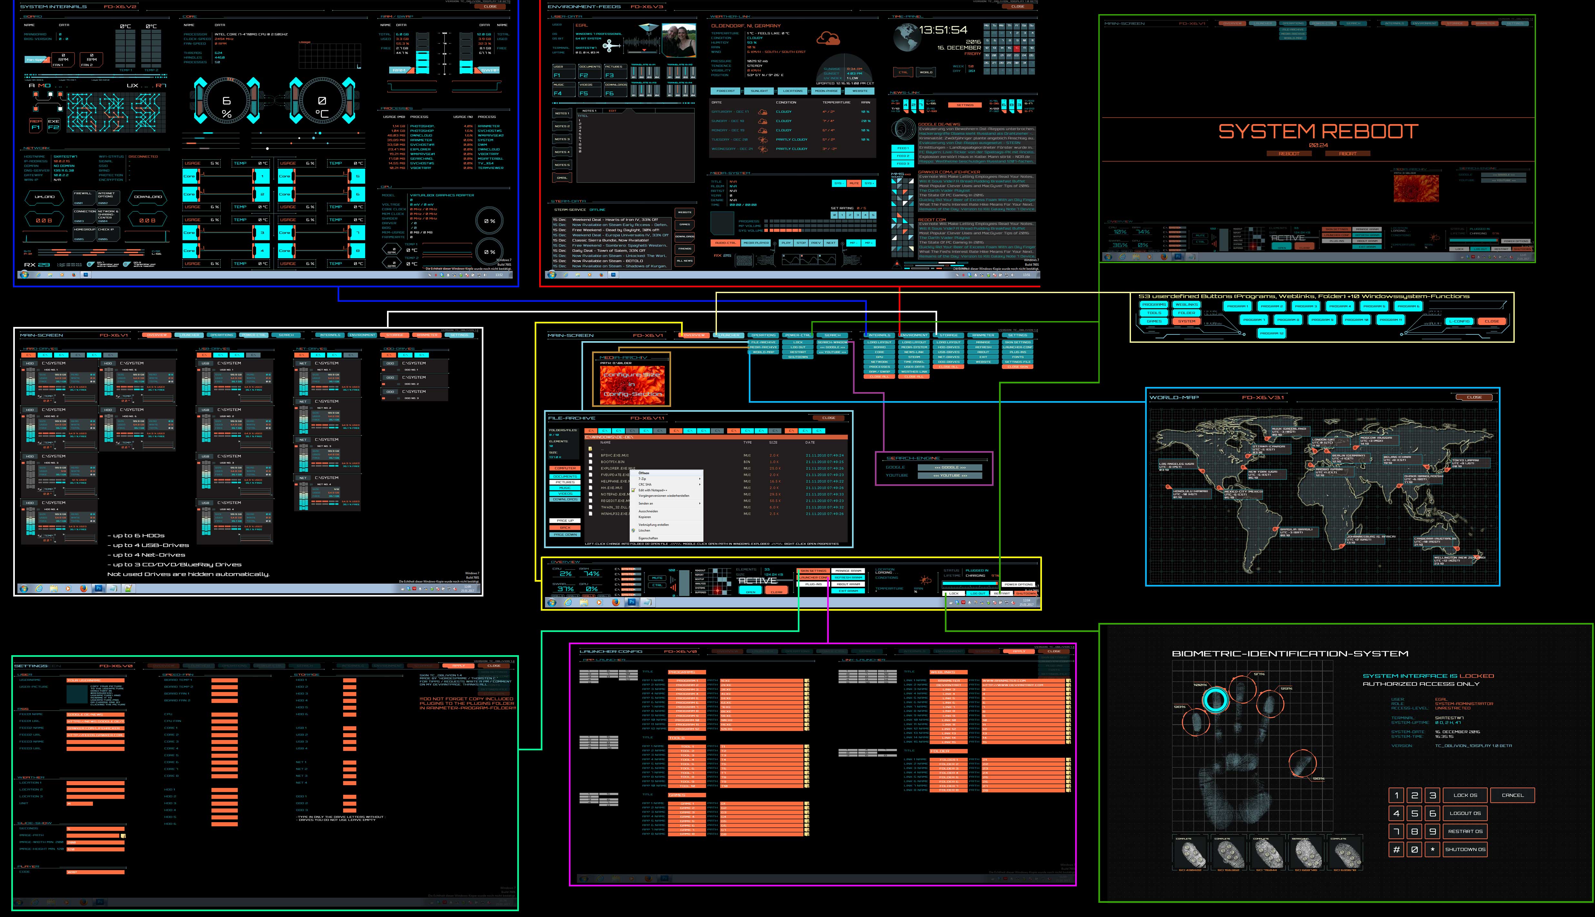
Task: Click the MP VOLUME bar in Media-System
Action: coord(821,226)
